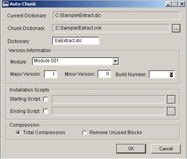Click the Minor Version field

(x=105, y=74)
